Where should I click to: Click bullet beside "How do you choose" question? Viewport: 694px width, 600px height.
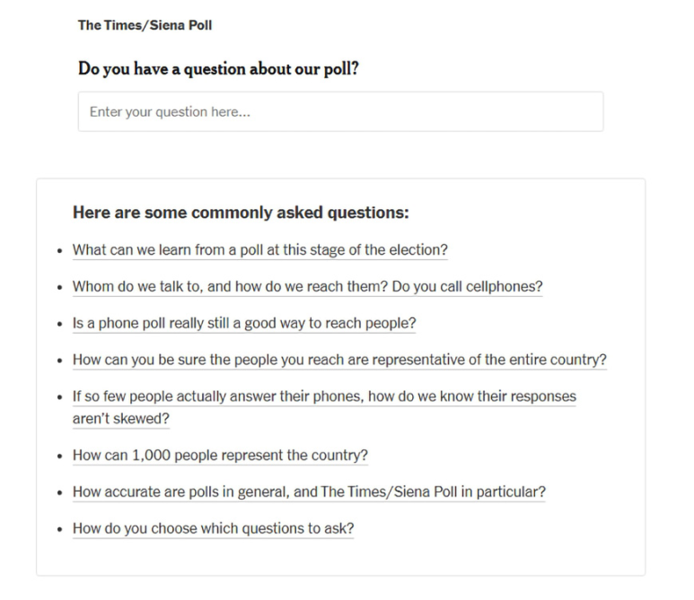[59, 529]
